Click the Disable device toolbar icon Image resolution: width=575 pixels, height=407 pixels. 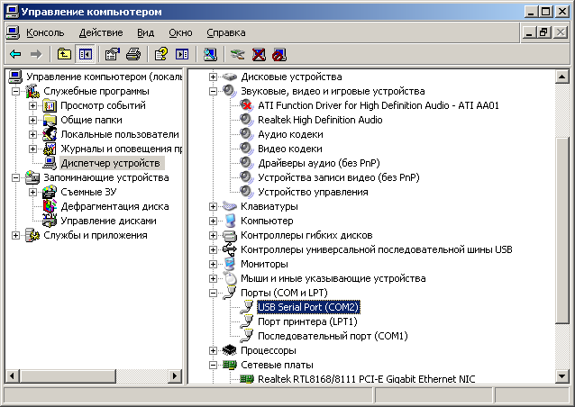click(x=279, y=54)
